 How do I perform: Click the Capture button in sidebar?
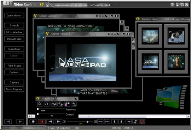click(14, 82)
